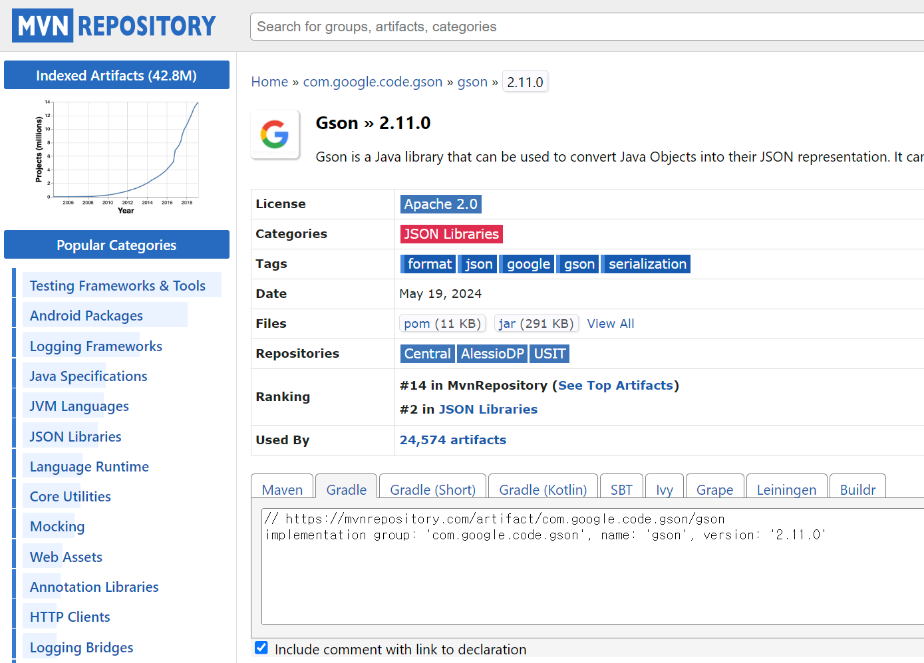This screenshot has width=924, height=663.
Task: Click the Gson » 2.11.0 heading
Action: tap(373, 123)
